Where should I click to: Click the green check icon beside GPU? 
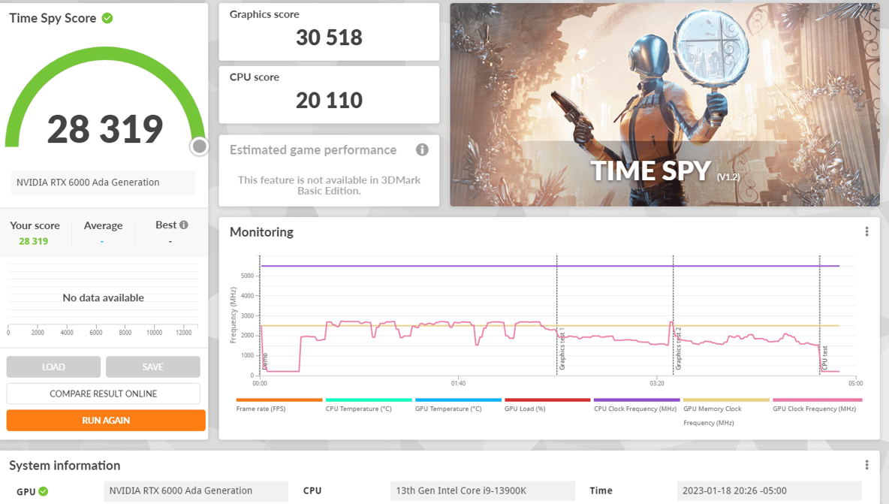(43, 491)
